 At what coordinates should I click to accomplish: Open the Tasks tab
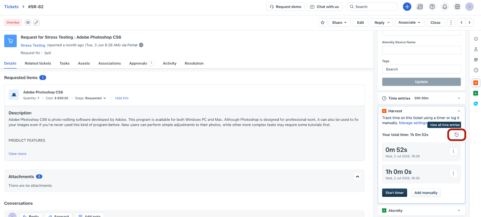[x=64, y=63]
